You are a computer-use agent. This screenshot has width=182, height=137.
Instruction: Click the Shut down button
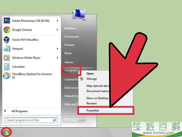(x=71, y=120)
